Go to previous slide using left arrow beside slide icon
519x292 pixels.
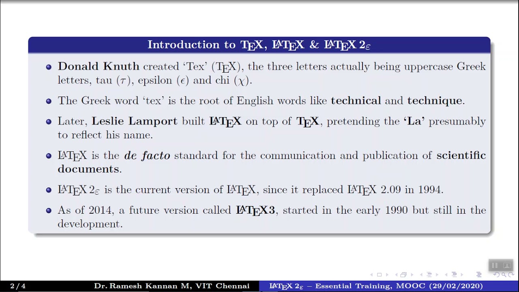coord(371,275)
